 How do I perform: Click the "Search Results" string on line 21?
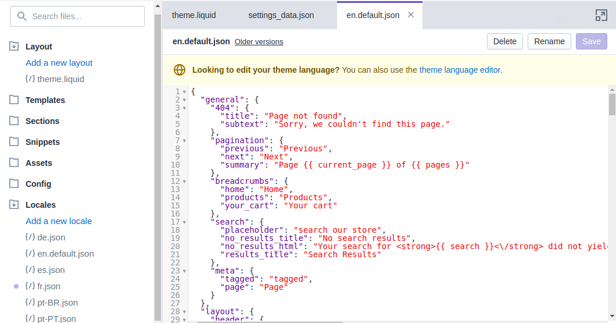point(342,254)
